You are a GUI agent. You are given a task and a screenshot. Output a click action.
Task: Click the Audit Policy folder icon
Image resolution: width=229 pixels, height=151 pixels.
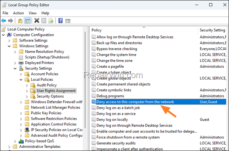tap(33, 85)
